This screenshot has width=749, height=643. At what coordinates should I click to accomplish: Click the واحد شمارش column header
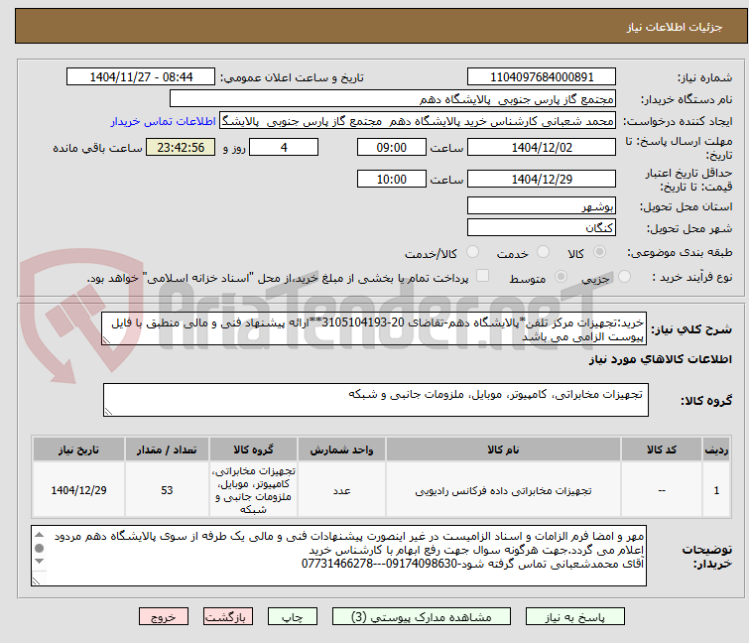pyautogui.click(x=341, y=450)
